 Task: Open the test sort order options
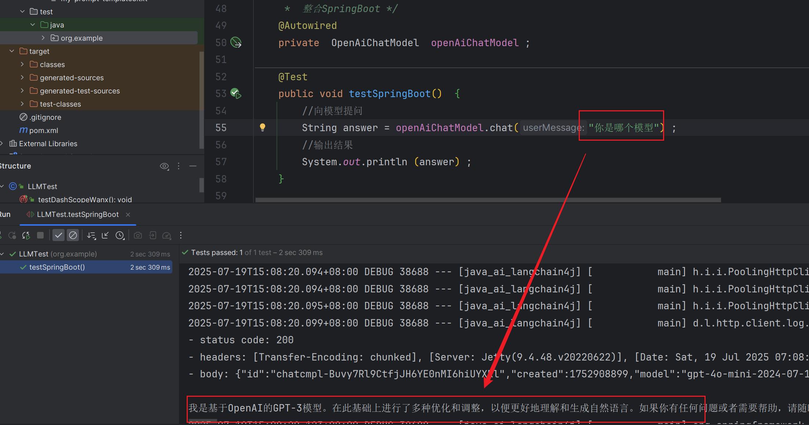91,235
